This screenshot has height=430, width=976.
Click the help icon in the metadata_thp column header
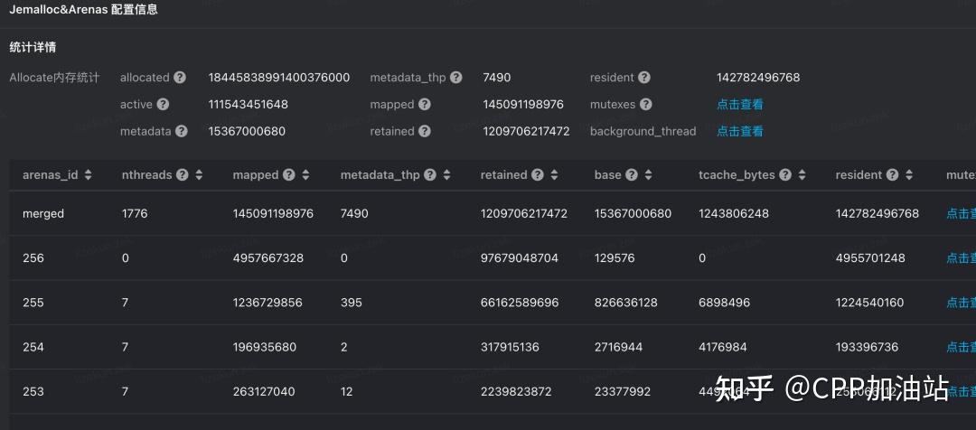[x=430, y=175]
